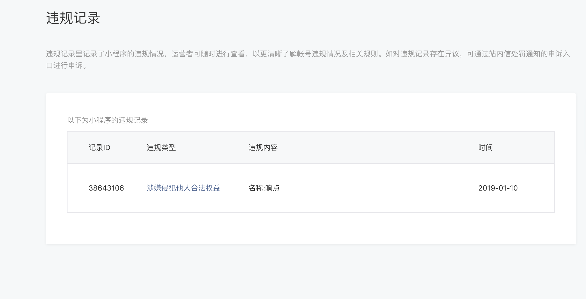The height and width of the screenshot is (299, 586).
Task: Click the table header row background
Action: 369,147
